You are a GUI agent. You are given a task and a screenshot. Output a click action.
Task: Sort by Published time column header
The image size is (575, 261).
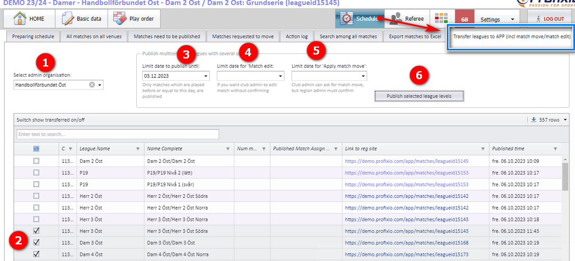tap(508, 149)
